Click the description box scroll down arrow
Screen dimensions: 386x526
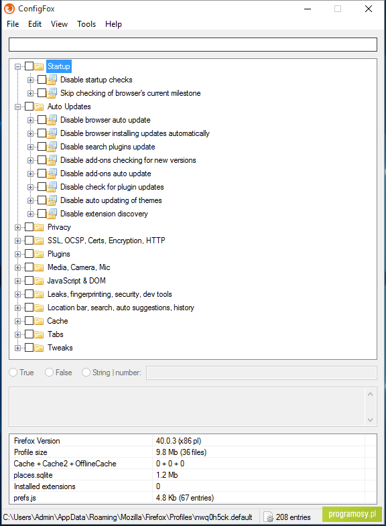point(370,420)
